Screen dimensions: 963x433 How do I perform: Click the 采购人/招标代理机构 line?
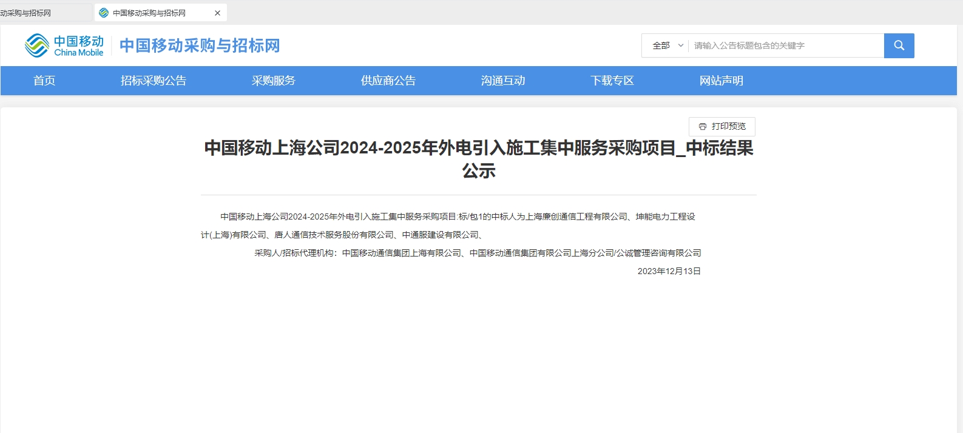478,253
